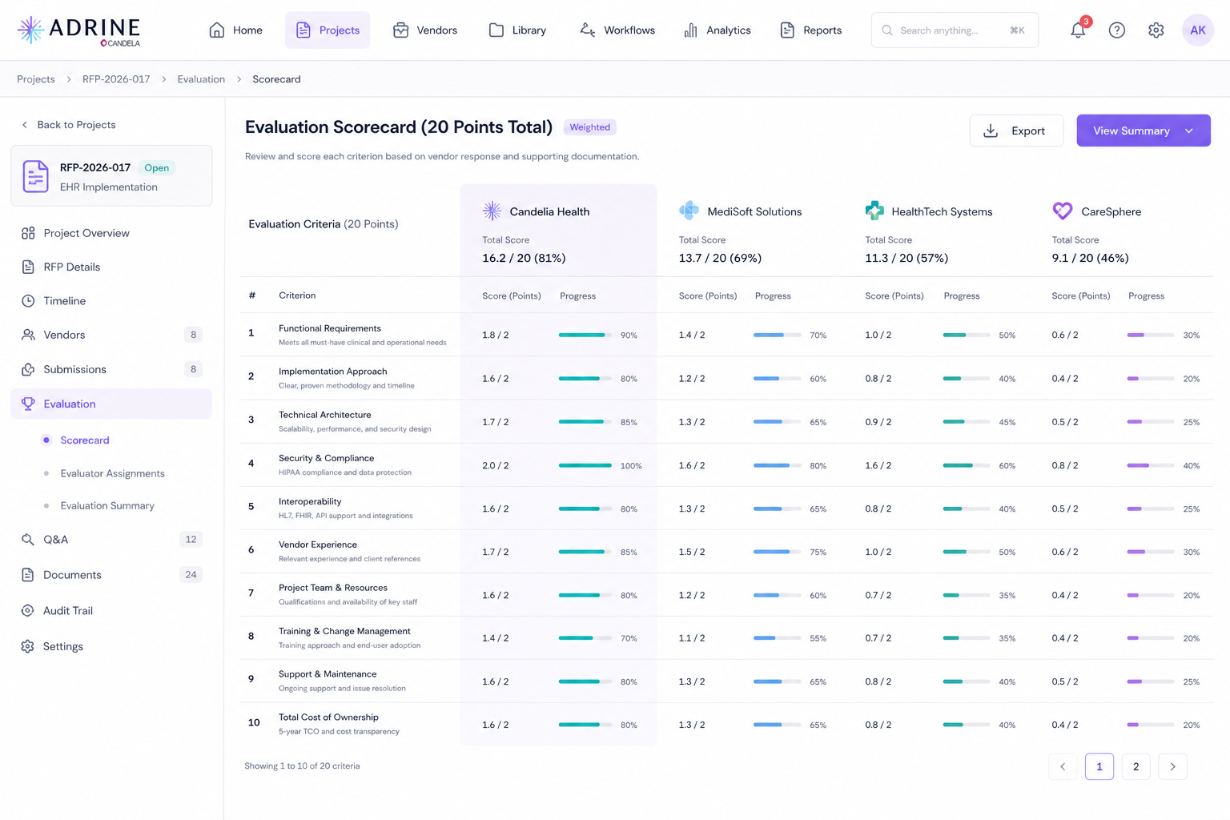Image resolution: width=1230 pixels, height=820 pixels.
Task: Open the AK user avatar
Action: [1198, 30]
